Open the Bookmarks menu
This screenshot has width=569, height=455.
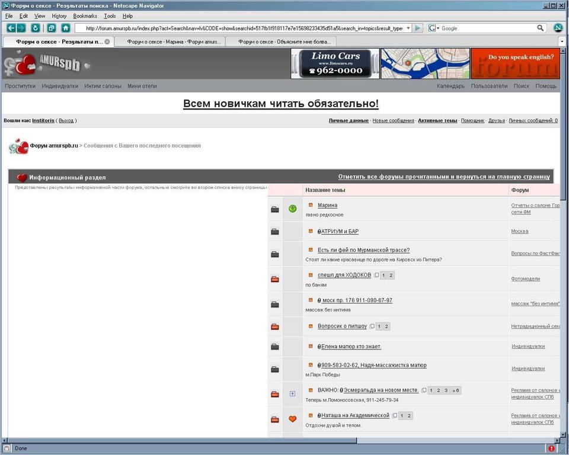[85, 16]
